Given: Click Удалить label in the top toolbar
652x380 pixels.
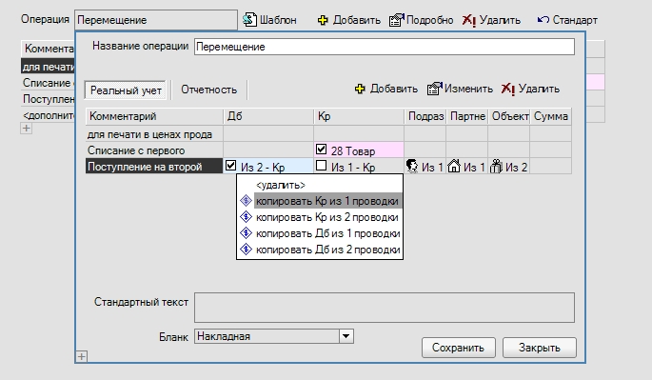Looking at the screenshot, I should click(500, 20).
